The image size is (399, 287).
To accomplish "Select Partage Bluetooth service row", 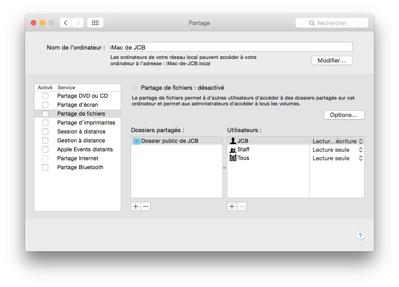I will pyautogui.click(x=78, y=167).
